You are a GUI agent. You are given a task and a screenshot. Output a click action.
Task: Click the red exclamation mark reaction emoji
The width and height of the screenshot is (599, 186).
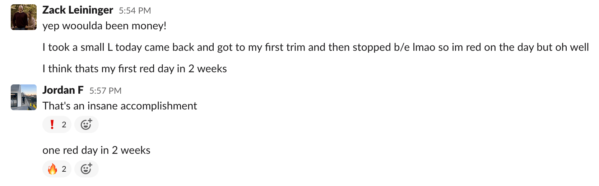click(52, 124)
